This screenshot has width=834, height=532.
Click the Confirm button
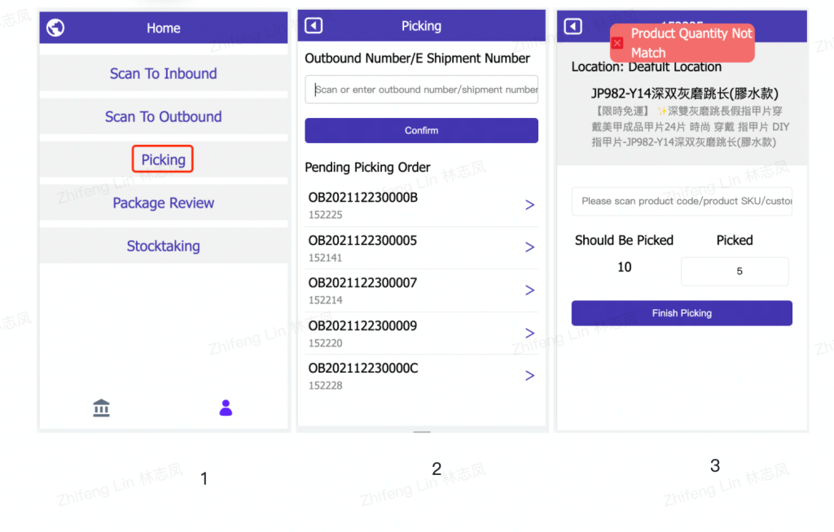click(x=421, y=130)
